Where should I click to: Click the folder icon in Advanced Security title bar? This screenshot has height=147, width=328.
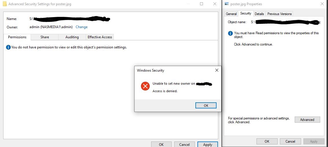5,4
